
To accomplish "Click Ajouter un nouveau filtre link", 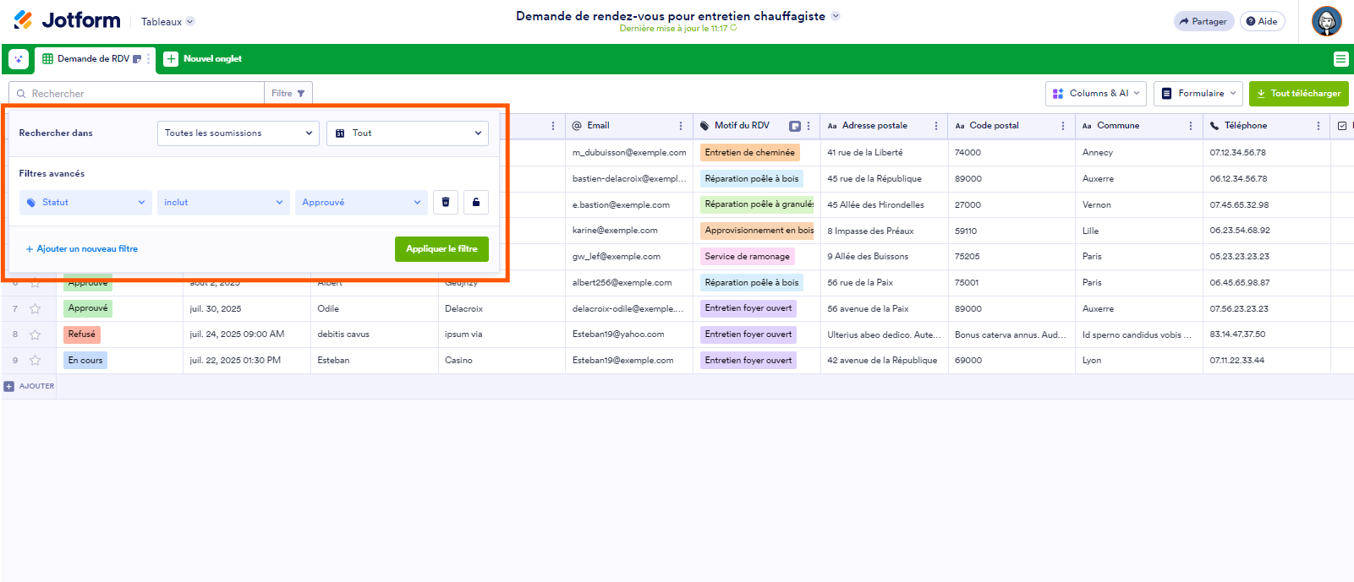I will tap(82, 249).
